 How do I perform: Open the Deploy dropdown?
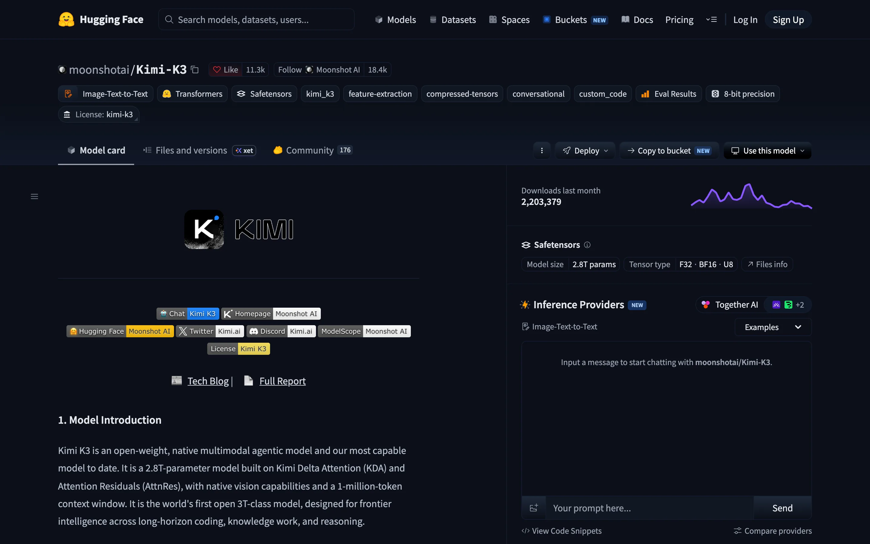585,151
